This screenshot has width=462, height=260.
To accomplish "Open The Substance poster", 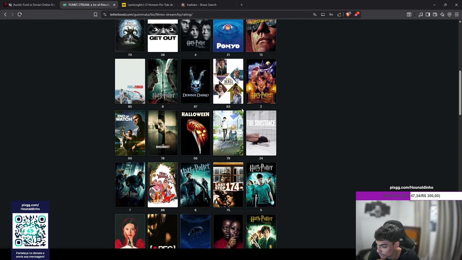I will [x=261, y=133].
